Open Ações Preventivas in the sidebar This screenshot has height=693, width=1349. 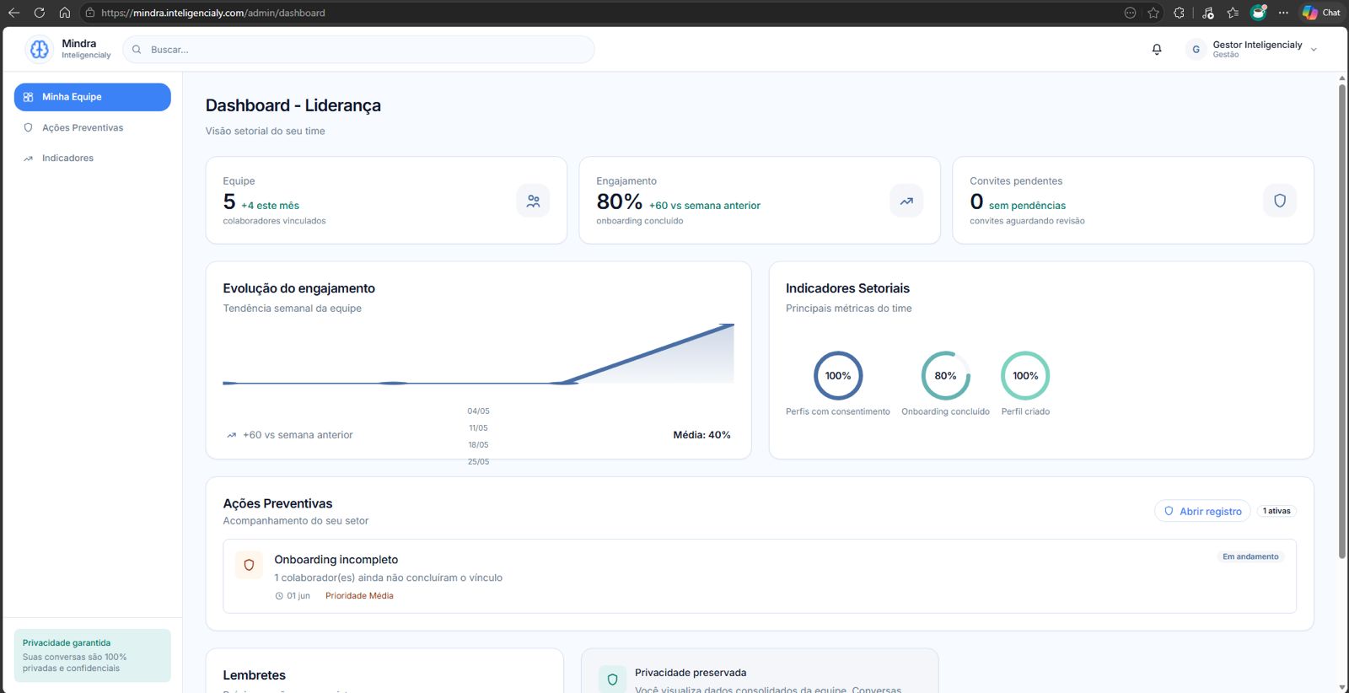click(83, 128)
